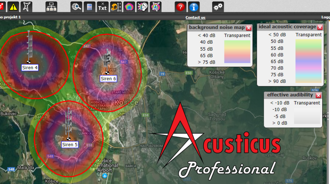
Task: Open the globe search map icon
Action: 76,7
